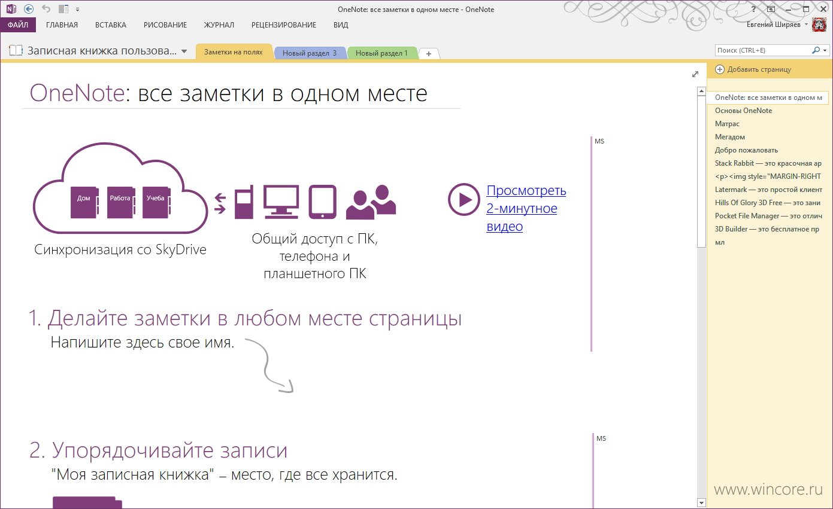Select the Новый раздел 3 section tab
833x509 pixels.
[310, 53]
